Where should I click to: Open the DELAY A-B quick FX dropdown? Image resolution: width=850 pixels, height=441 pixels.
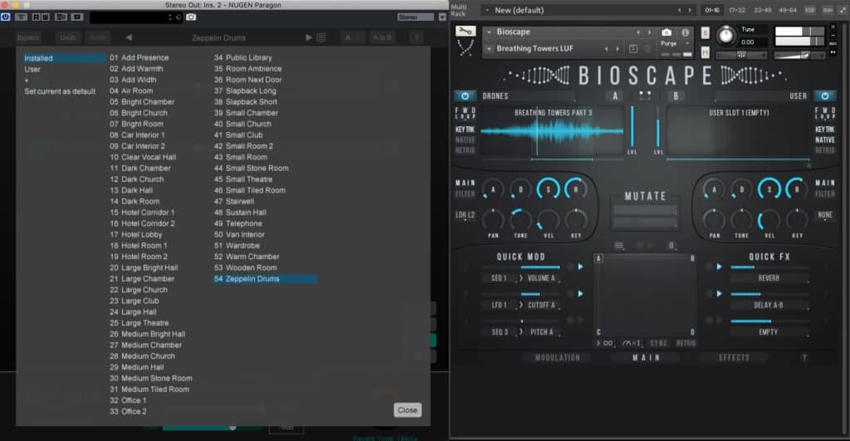769,305
